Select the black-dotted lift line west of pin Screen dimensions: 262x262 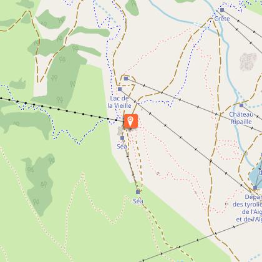coord(61,109)
